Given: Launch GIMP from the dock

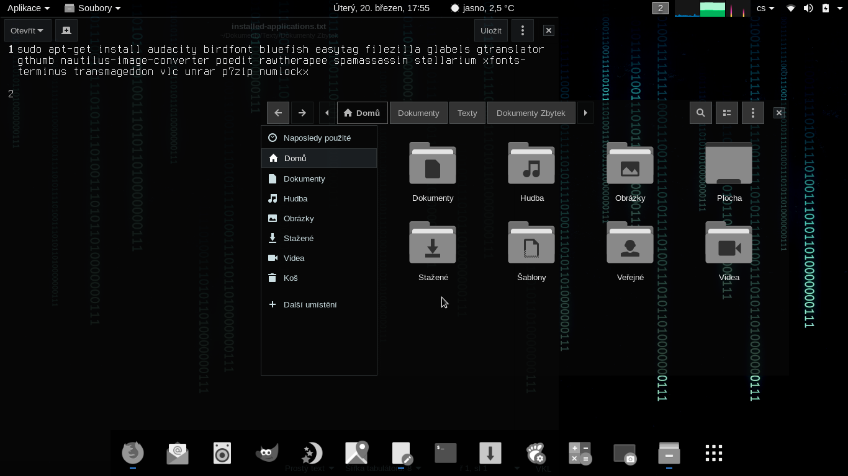Looking at the screenshot, I should click(x=267, y=453).
